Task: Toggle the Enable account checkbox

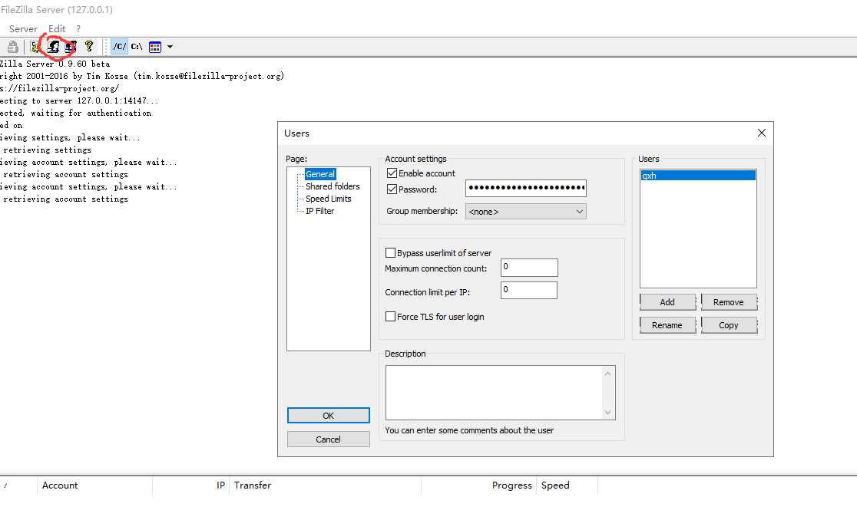Action: (x=392, y=173)
